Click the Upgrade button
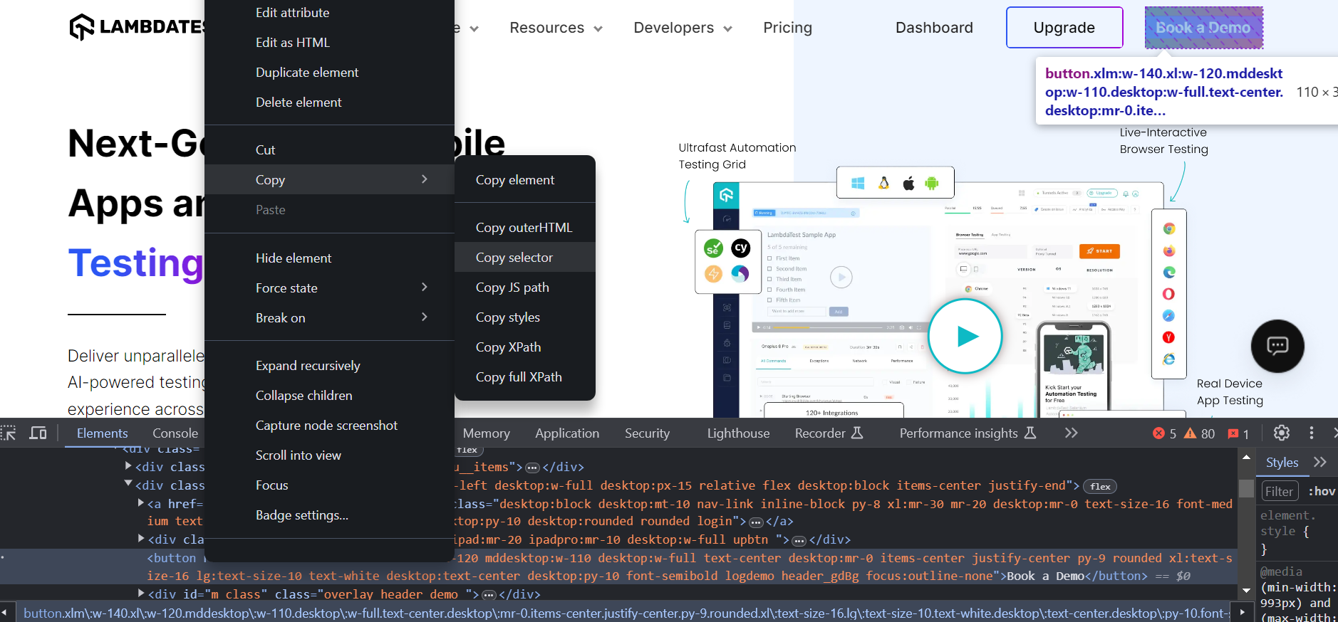This screenshot has width=1338, height=622. pos(1064,27)
